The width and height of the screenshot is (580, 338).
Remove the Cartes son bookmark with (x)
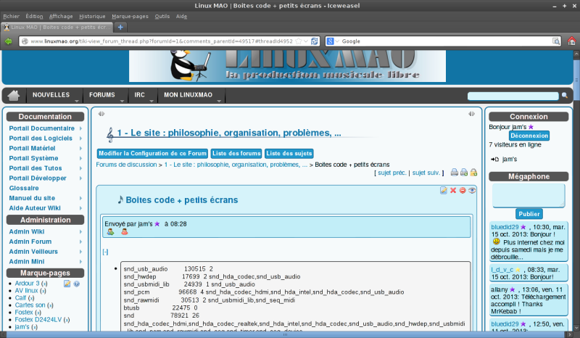click(x=50, y=305)
